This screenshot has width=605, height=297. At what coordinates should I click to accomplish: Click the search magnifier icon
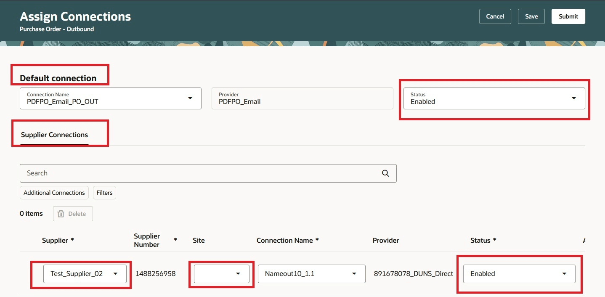pos(385,173)
